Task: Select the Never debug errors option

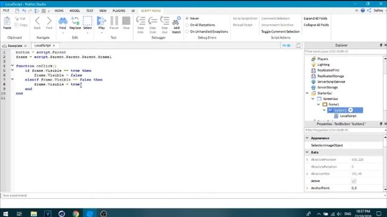Action: tap(187, 19)
